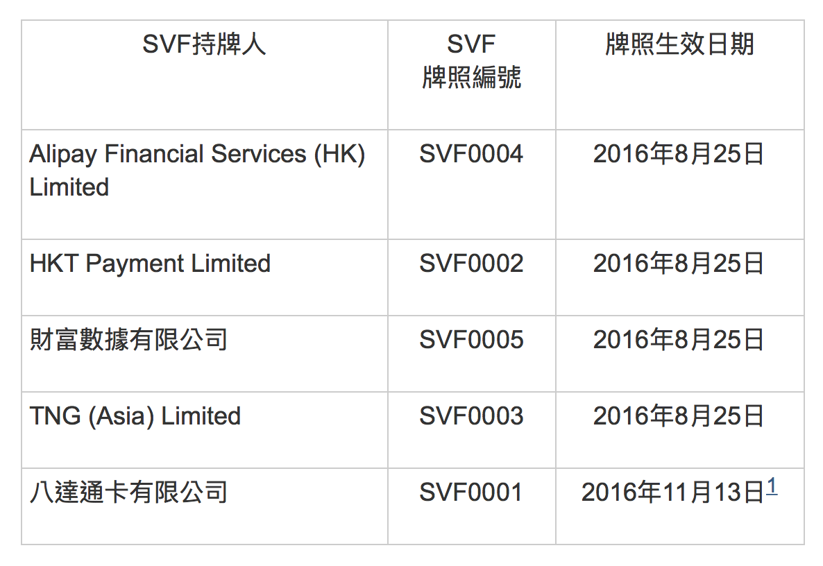Image resolution: width=823 pixels, height=566 pixels.
Task: Click licence number SVF0003
Action: (x=471, y=416)
